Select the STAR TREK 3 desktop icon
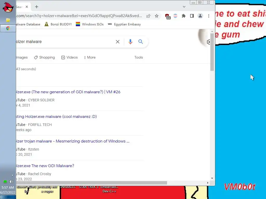 coord(89,187)
